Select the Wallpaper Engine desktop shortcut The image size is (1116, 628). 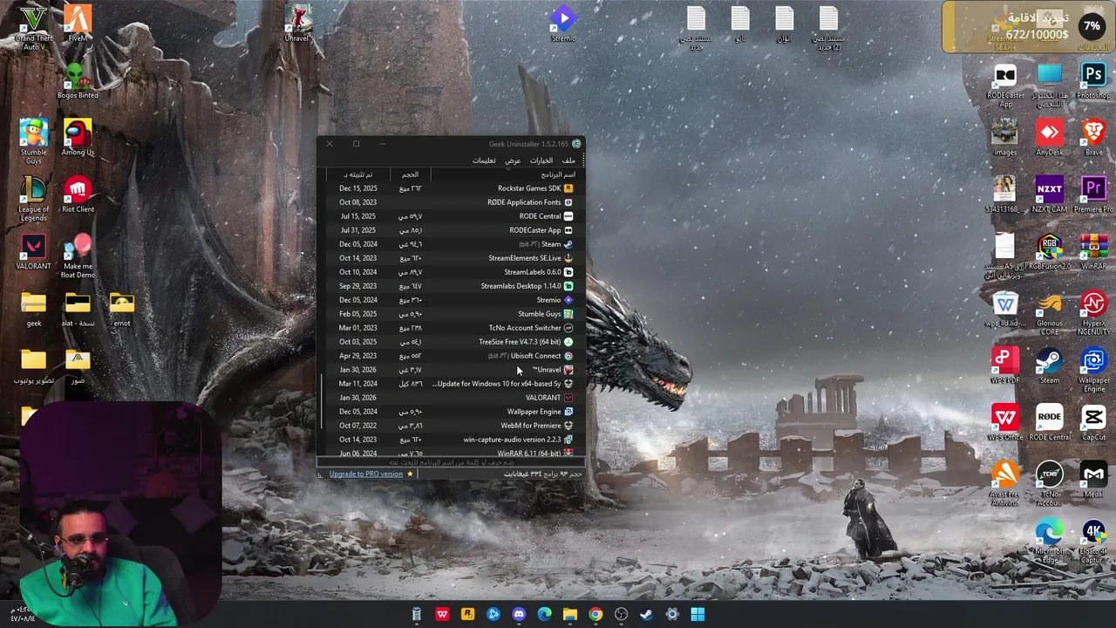(1093, 370)
